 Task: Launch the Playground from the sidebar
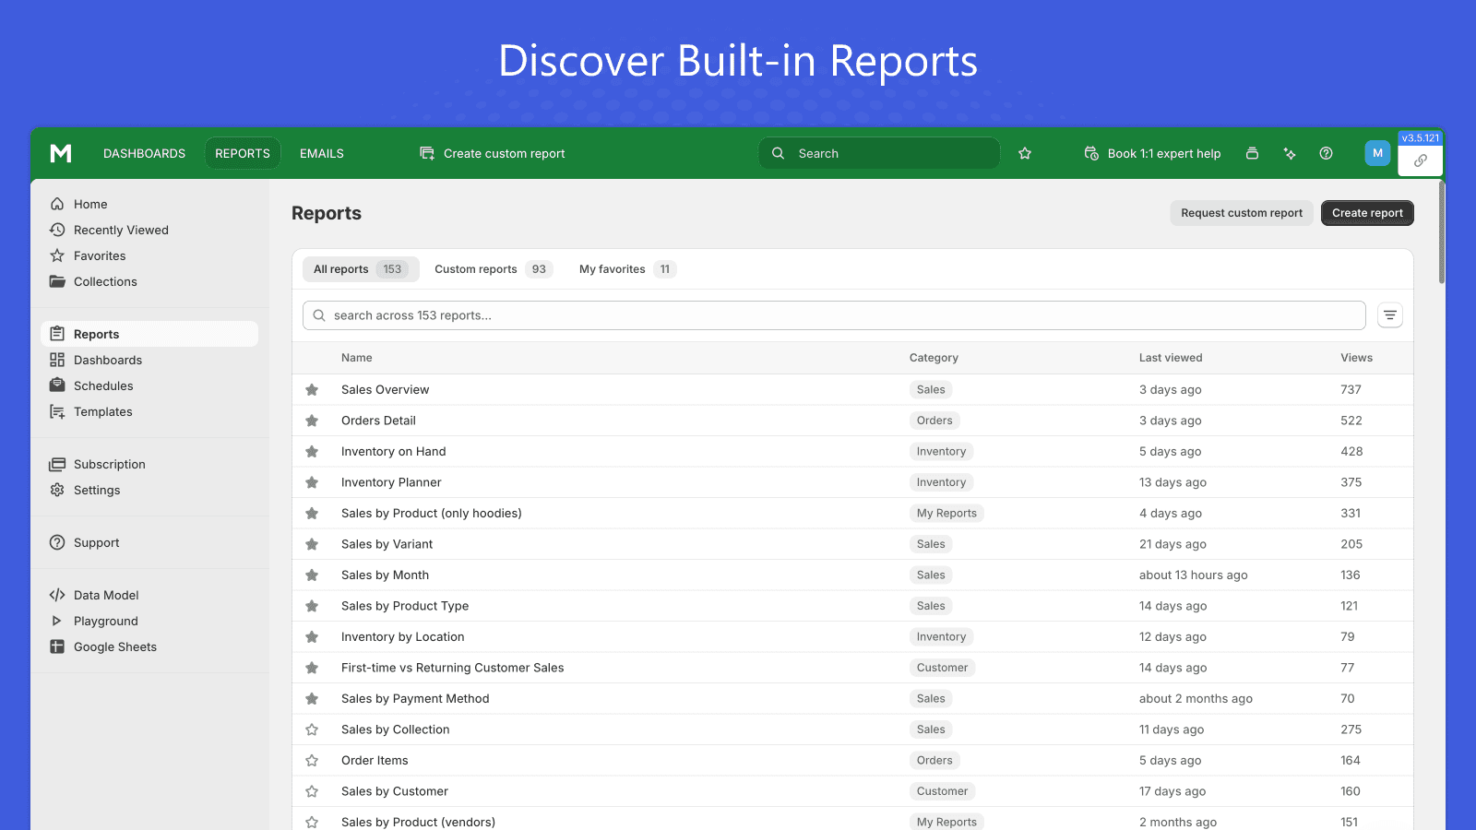106,621
